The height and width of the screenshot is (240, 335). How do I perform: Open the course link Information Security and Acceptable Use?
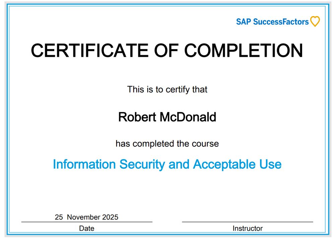[167, 164]
